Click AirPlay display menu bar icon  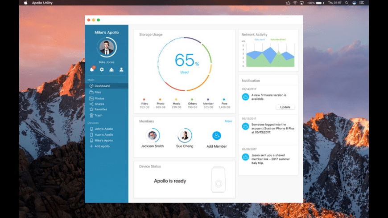(x=301, y=3)
